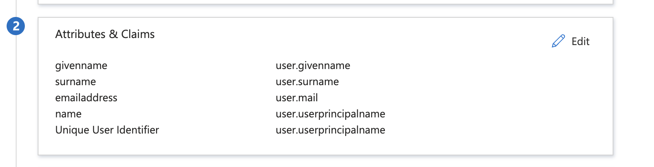The height and width of the screenshot is (167, 654).
Task: Select the Attributes & Claims heading
Action: pyautogui.click(x=105, y=34)
